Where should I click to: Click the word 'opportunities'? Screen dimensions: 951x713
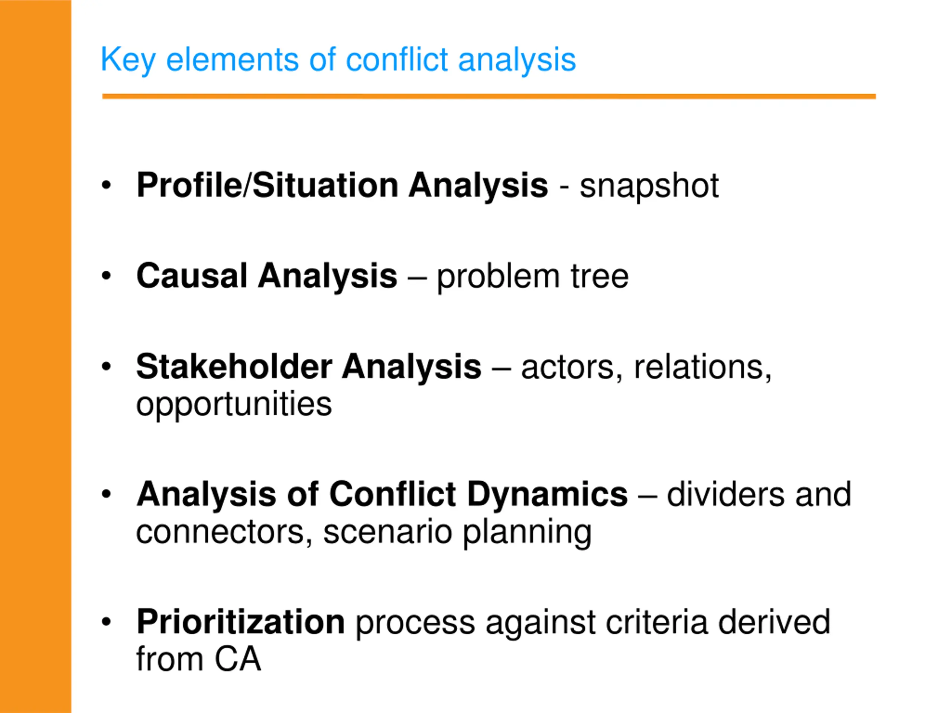click(234, 404)
